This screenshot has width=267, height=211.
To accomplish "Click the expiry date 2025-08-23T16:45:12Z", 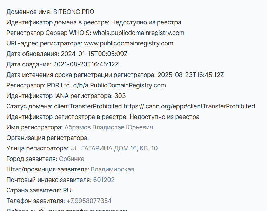I will [191, 75].
